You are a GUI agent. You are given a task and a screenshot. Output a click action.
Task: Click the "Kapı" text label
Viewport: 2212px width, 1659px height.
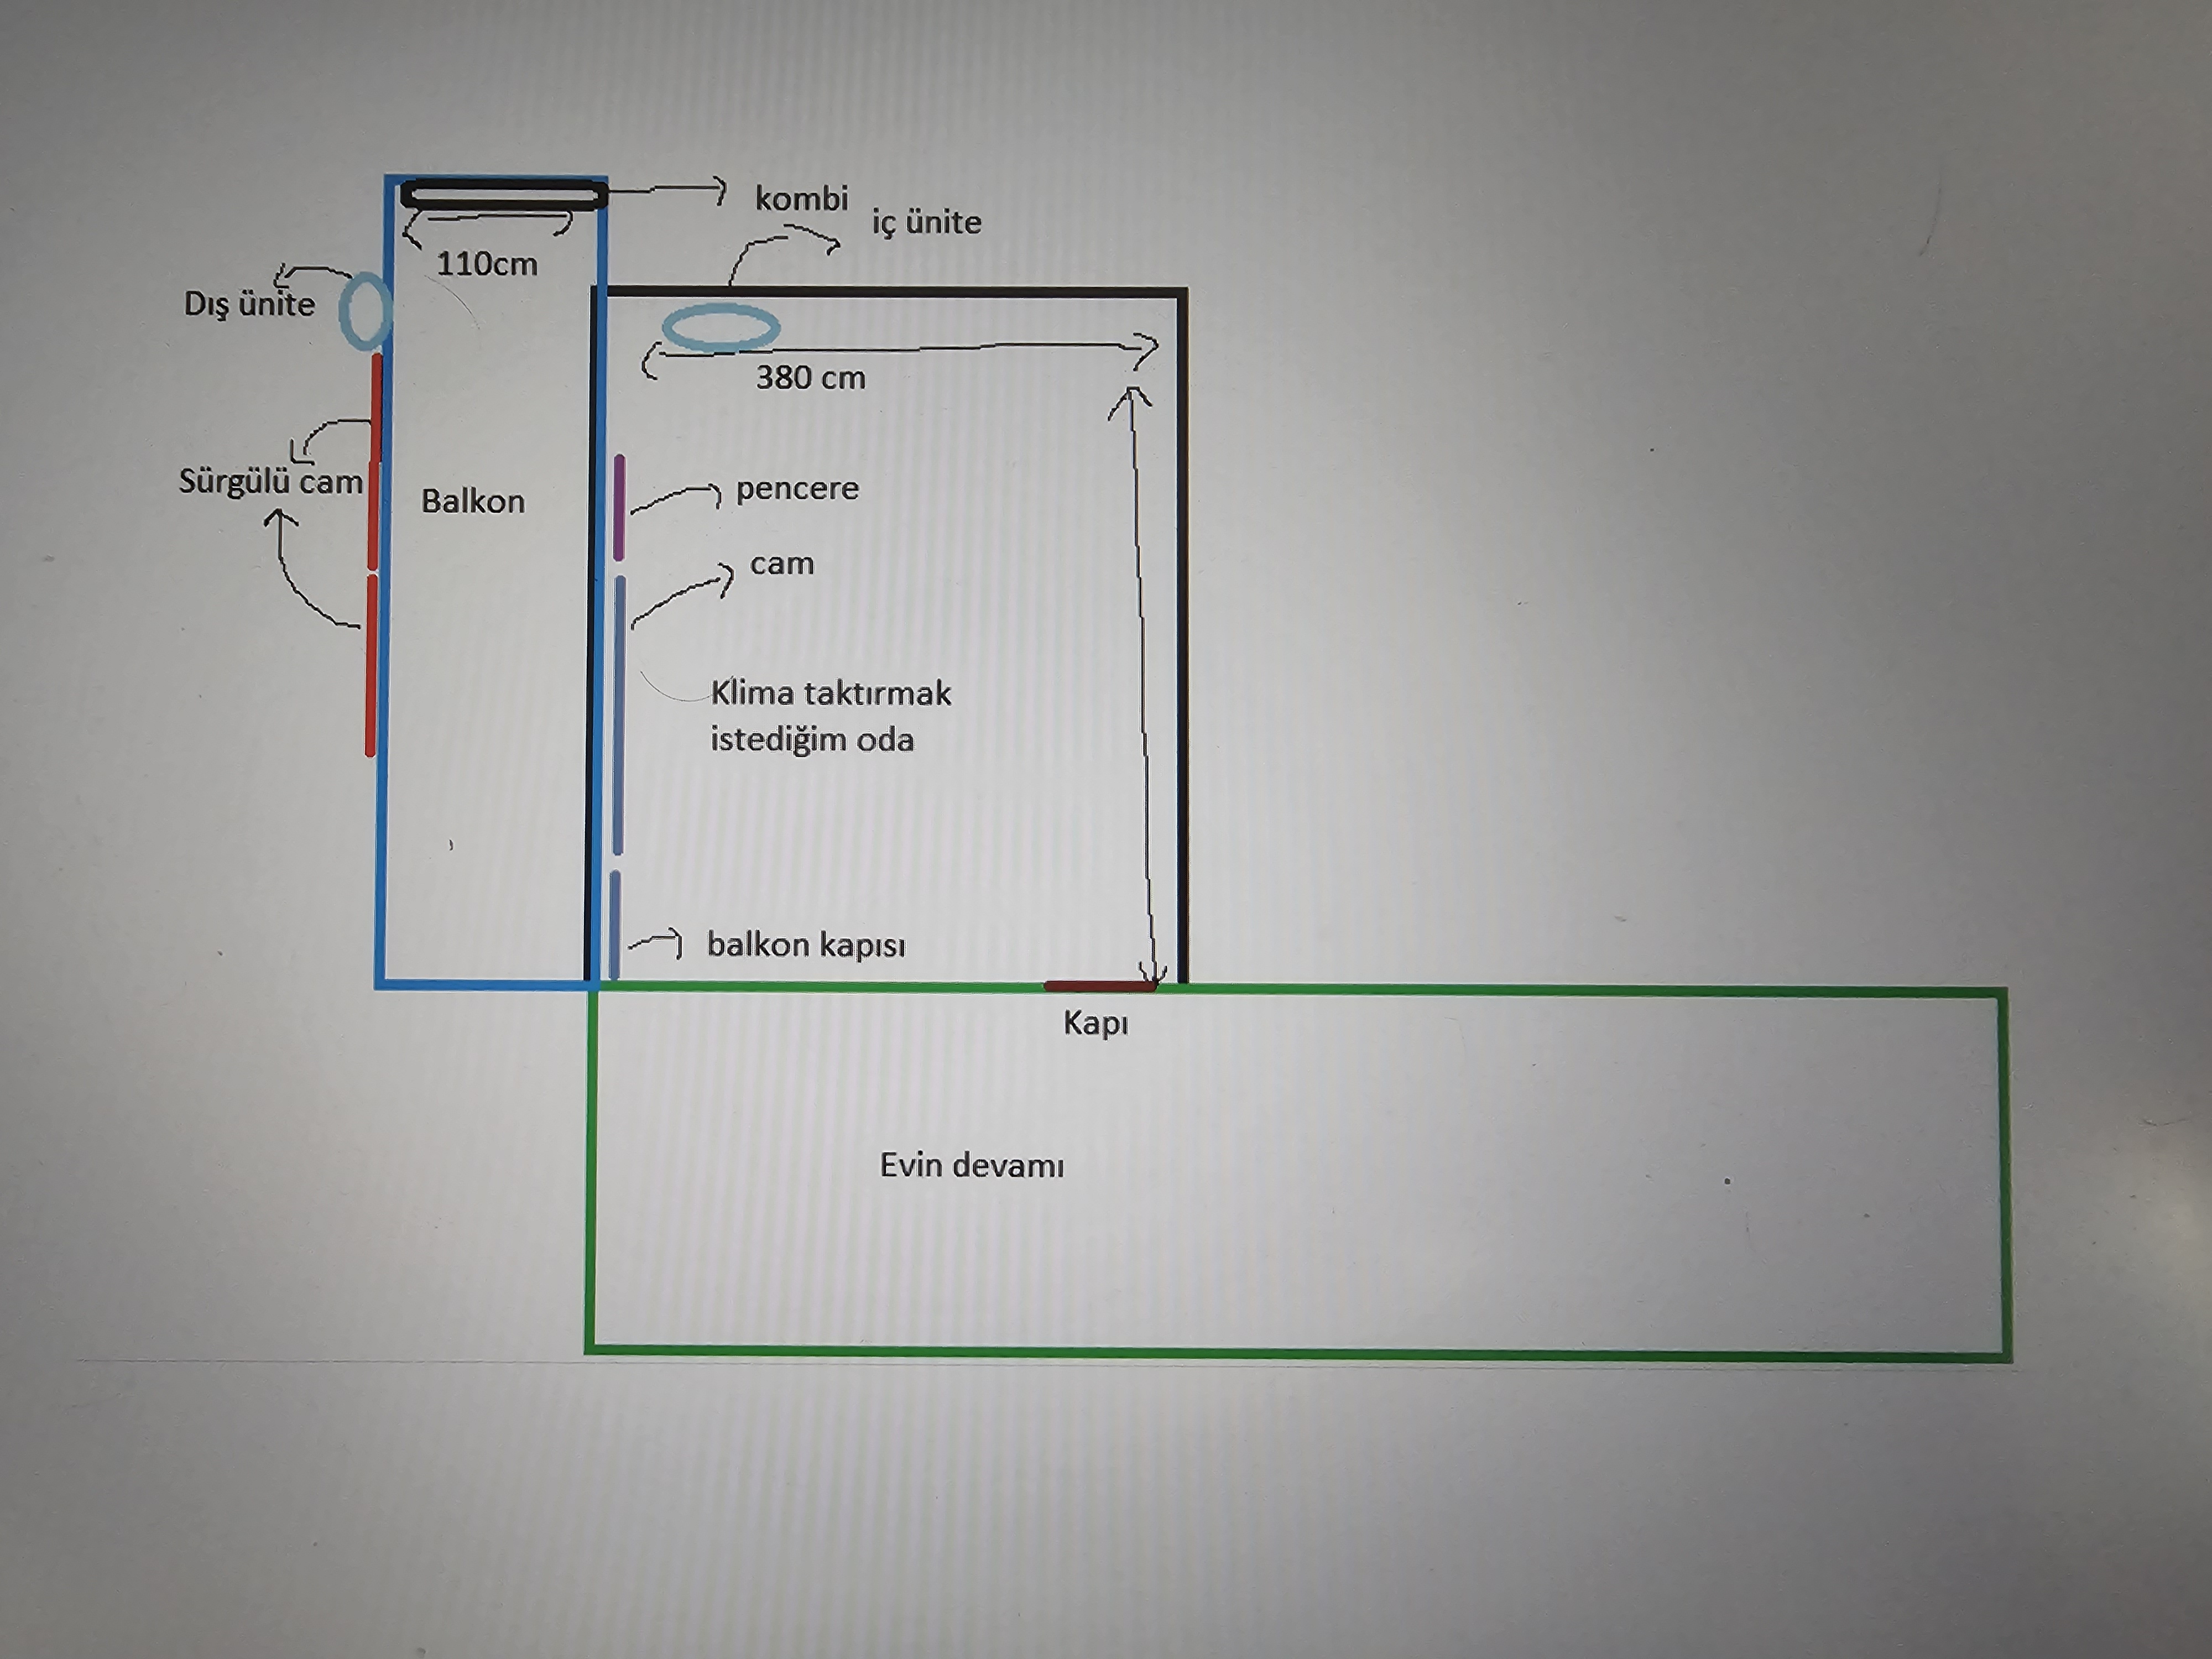tap(1096, 1024)
